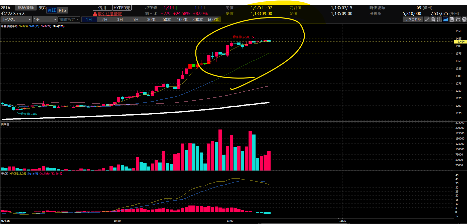
Task: Click the 281A stock code
Action: click(6, 8)
